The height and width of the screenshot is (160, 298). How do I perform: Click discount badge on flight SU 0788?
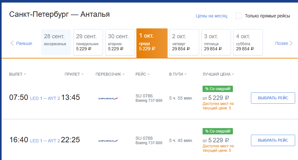coord(218,131)
